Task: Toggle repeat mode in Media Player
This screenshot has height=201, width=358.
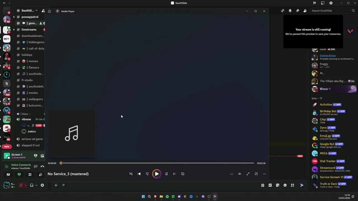Action: tap(183, 174)
